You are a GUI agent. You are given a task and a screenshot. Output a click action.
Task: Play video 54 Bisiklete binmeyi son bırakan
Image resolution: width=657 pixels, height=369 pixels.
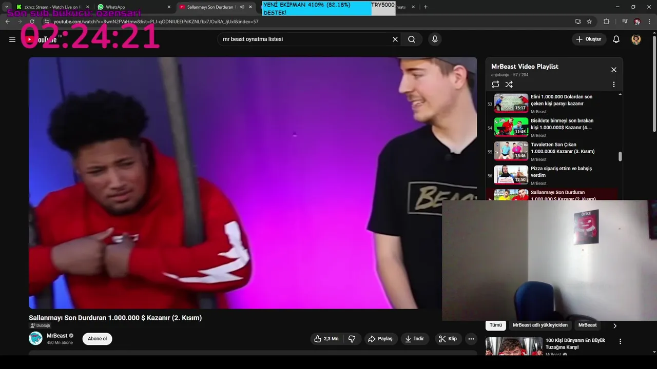(x=553, y=128)
